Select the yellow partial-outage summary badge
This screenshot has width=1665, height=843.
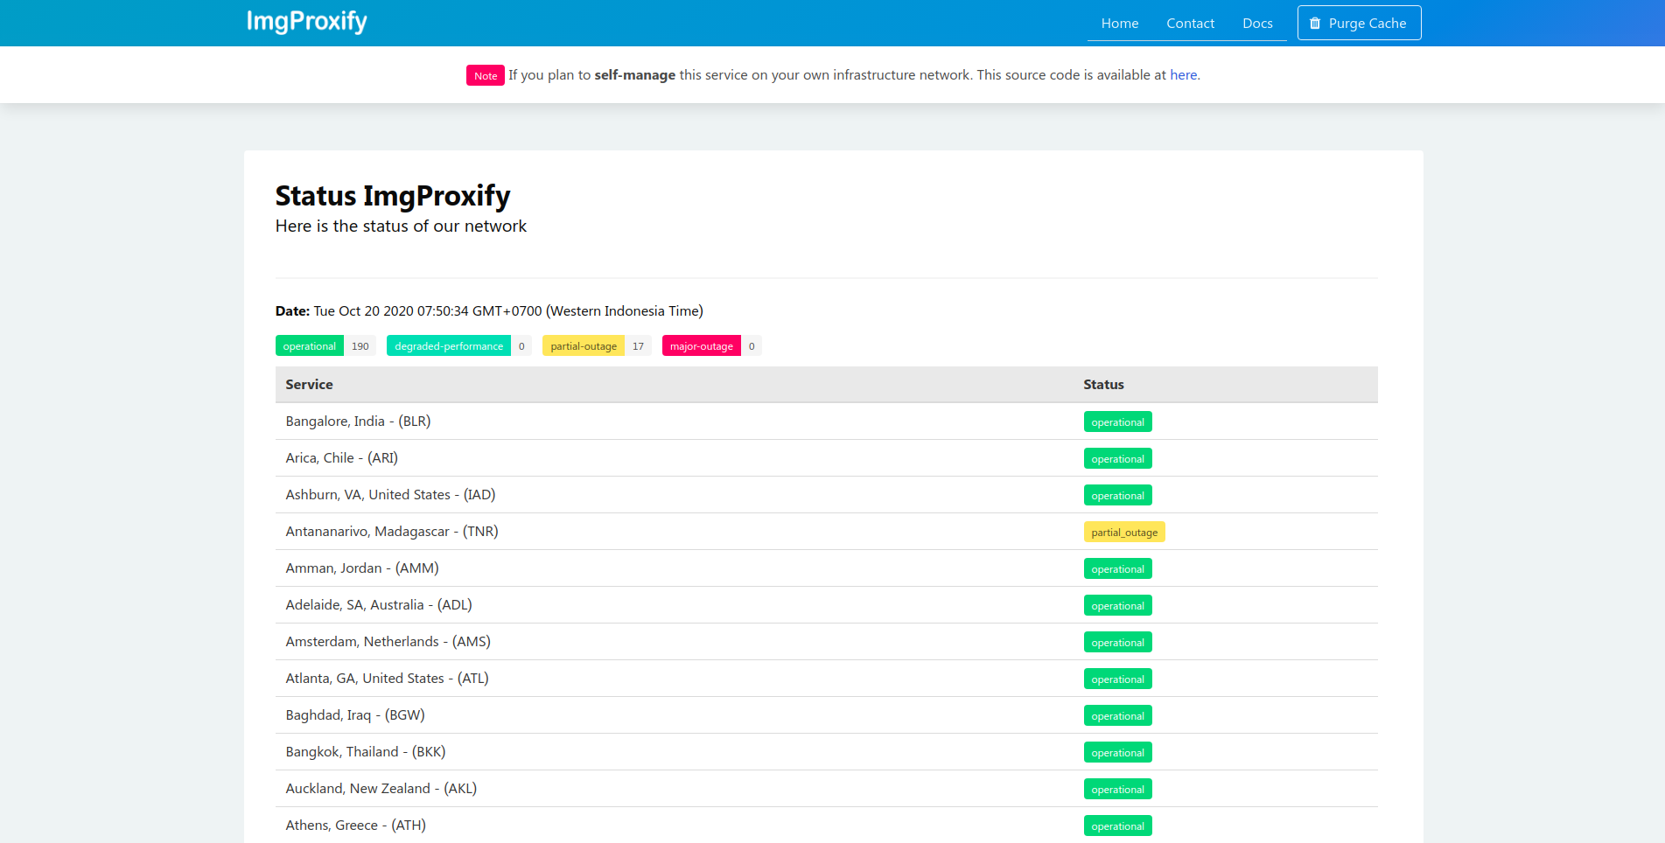click(x=584, y=346)
